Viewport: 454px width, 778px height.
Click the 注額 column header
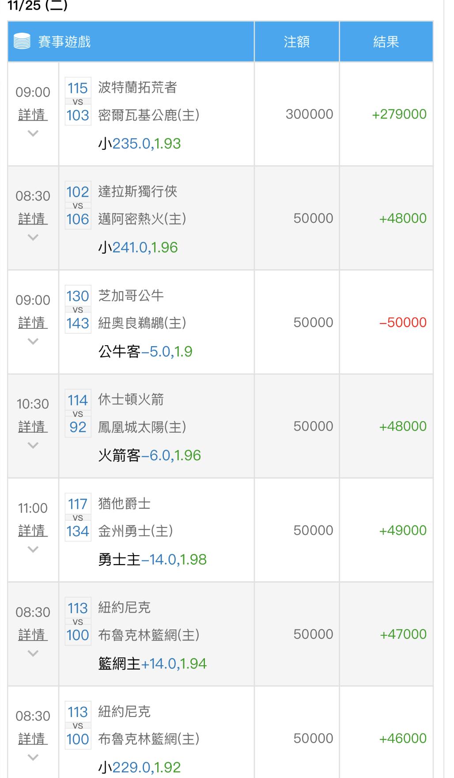[296, 42]
